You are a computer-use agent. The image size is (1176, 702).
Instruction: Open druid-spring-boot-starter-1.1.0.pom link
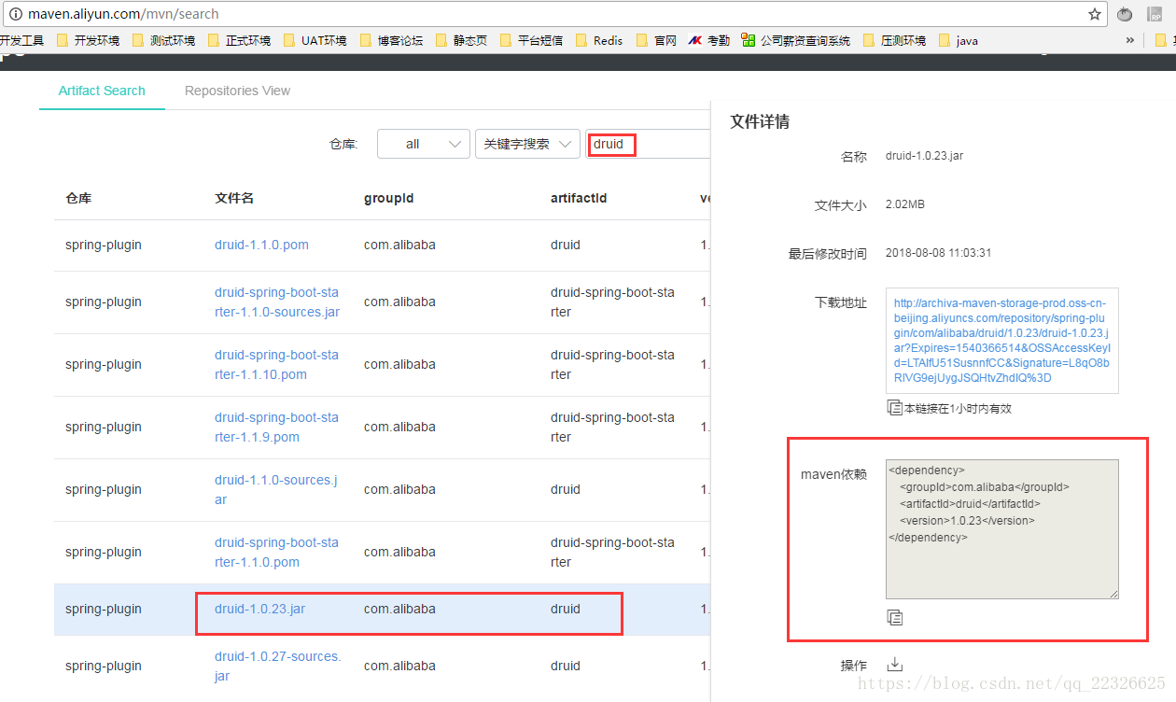(x=277, y=553)
